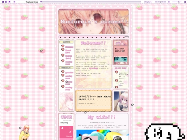Screen dimensions: 187x140
Task: Toggle shuffle in the music player
Action: (169, 2)
